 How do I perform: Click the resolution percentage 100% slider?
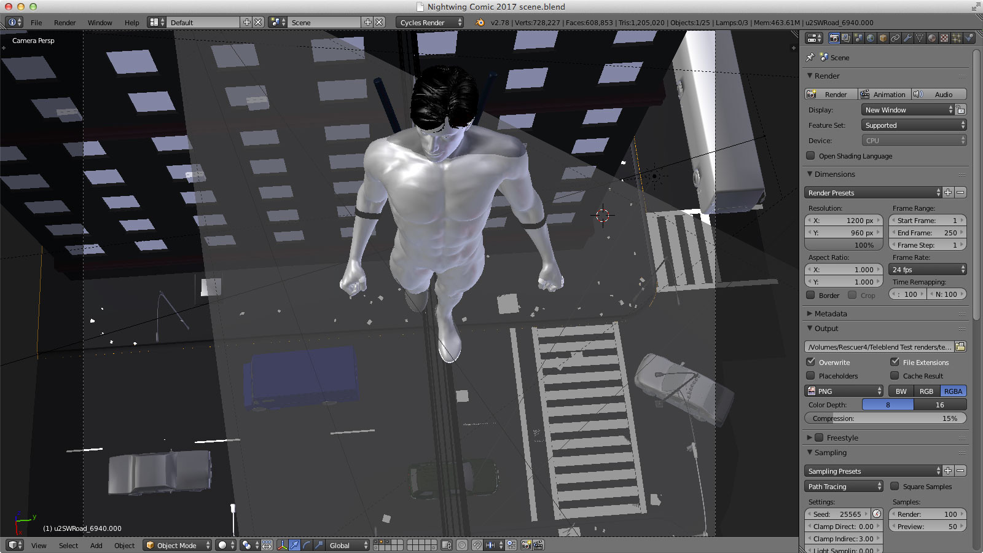click(844, 245)
